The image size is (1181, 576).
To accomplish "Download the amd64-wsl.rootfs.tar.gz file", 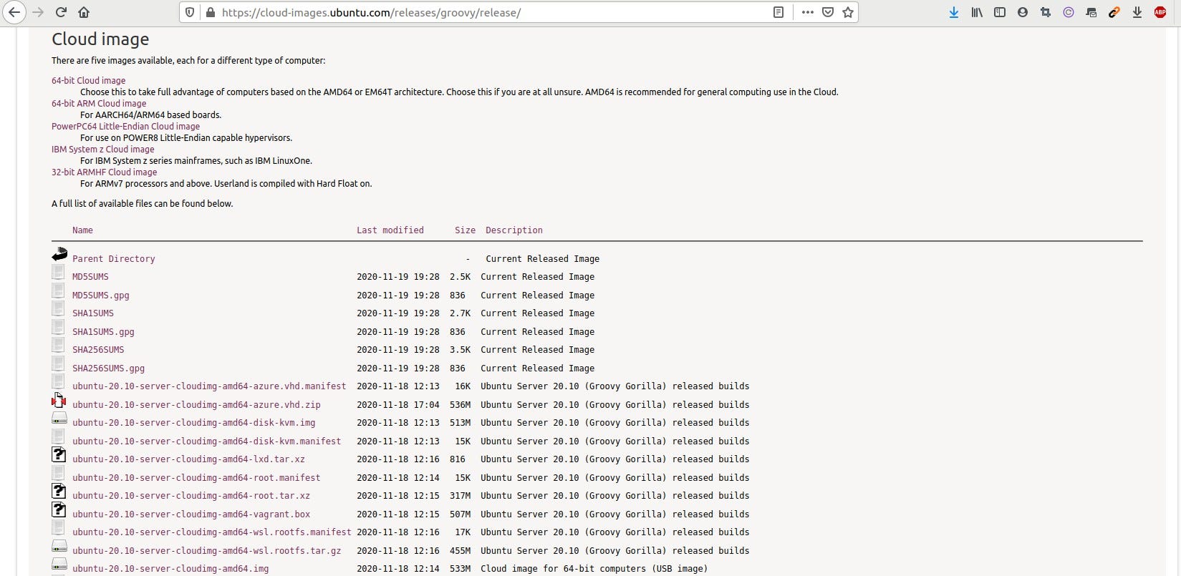I will click(206, 551).
